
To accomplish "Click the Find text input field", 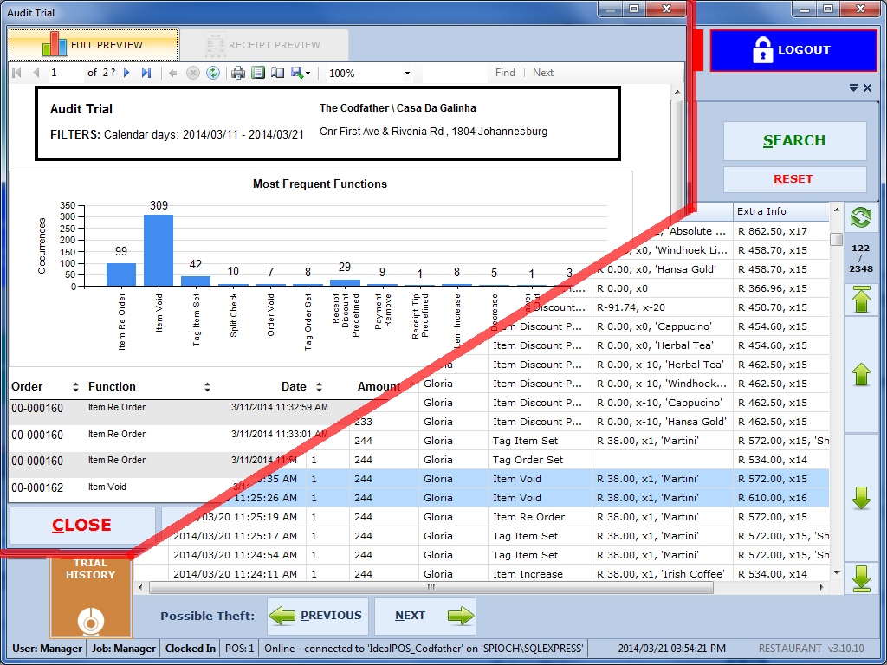I will [455, 74].
